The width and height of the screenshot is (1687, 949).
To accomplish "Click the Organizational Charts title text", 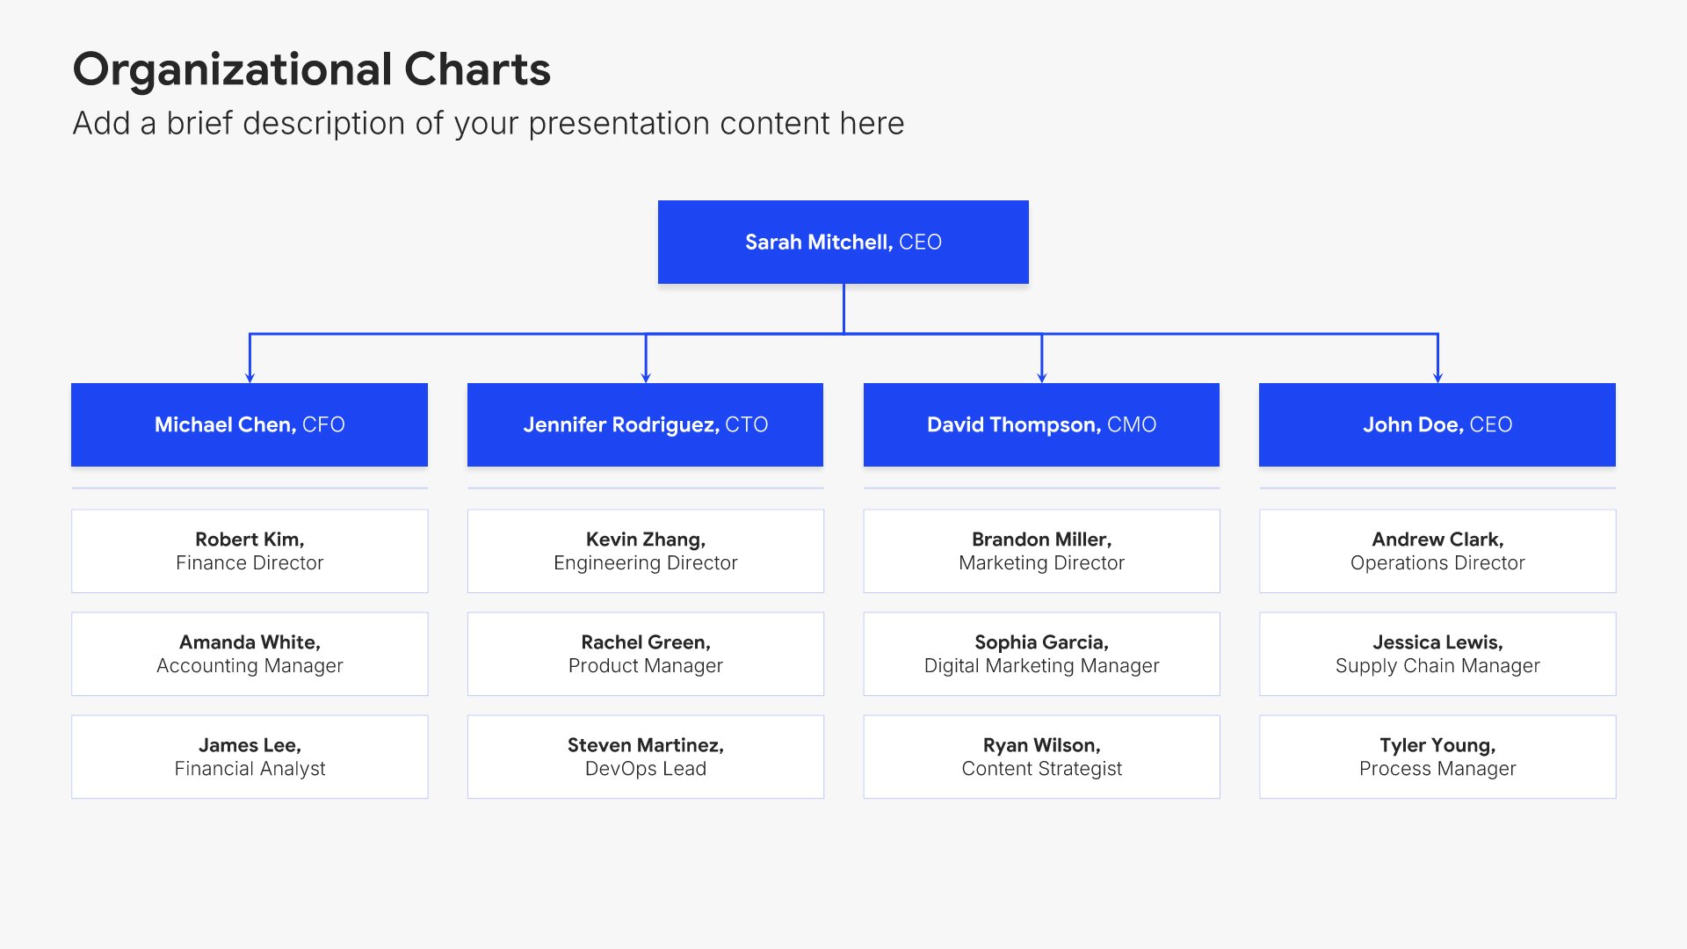I will pos(311,69).
